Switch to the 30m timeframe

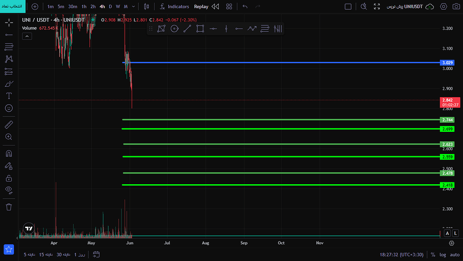[73, 6]
